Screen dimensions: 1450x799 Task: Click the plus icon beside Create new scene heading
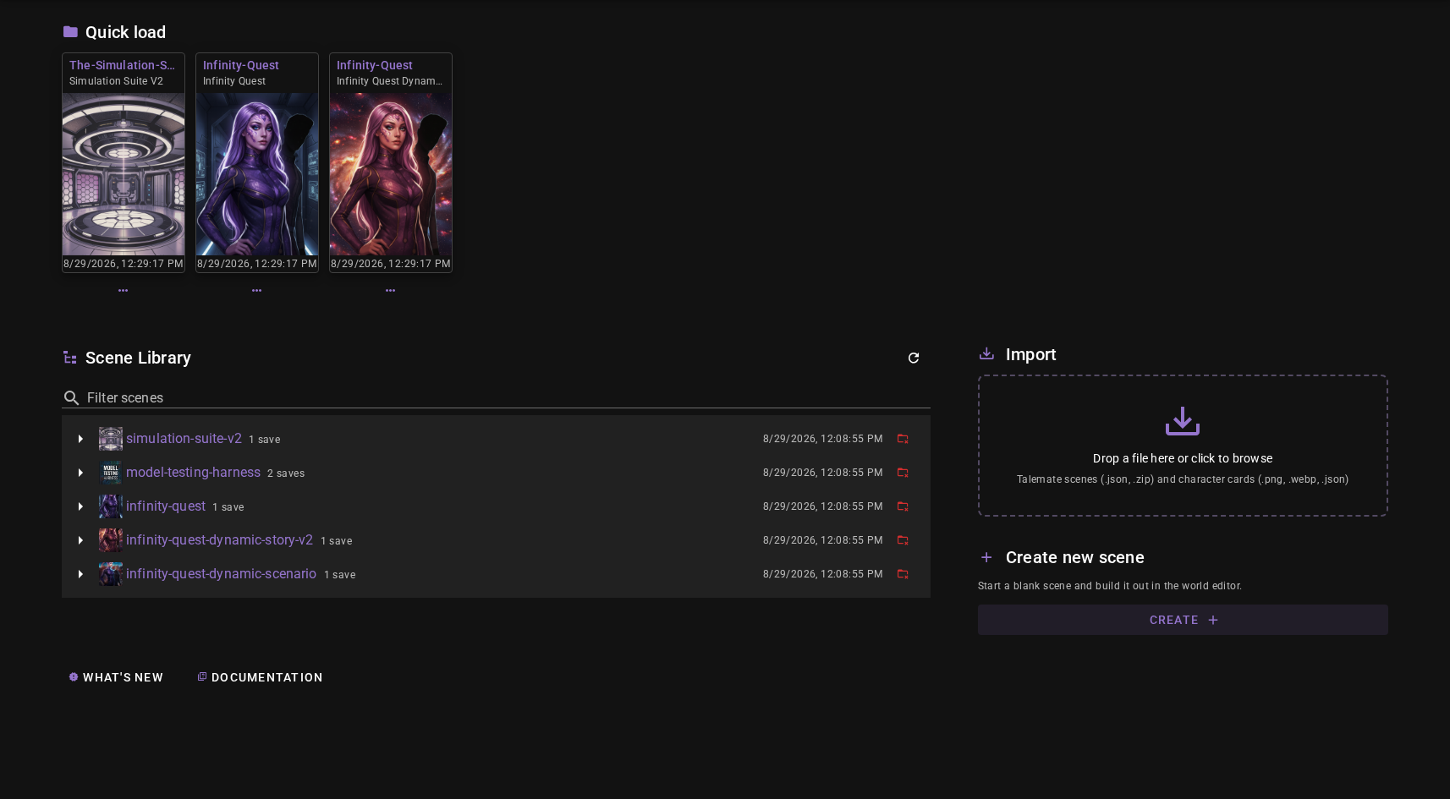click(x=986, y=557)
